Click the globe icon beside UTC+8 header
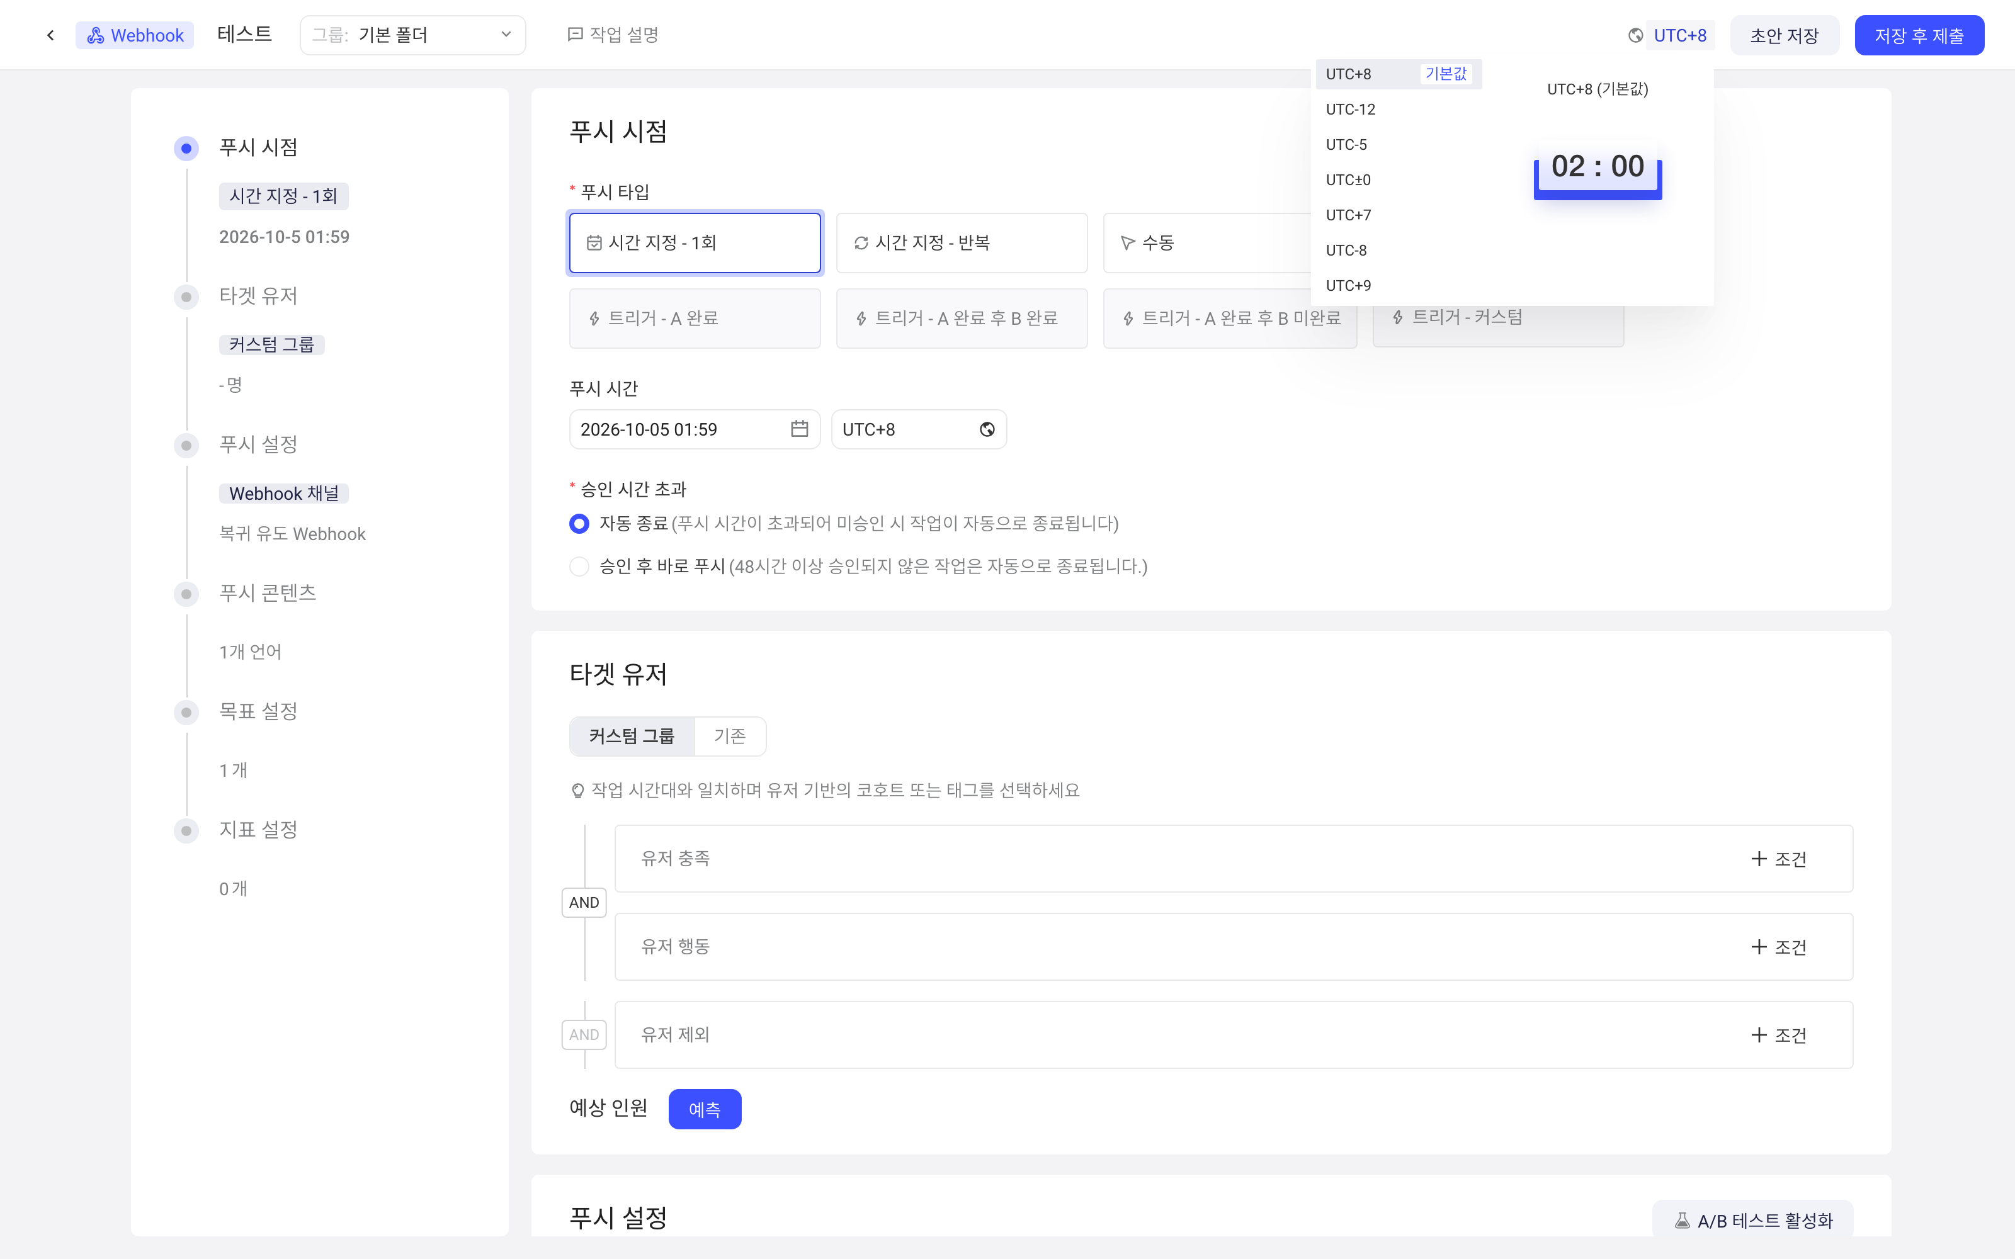The width and height of the screenshot is (2015, 1259). point(1635,35)
